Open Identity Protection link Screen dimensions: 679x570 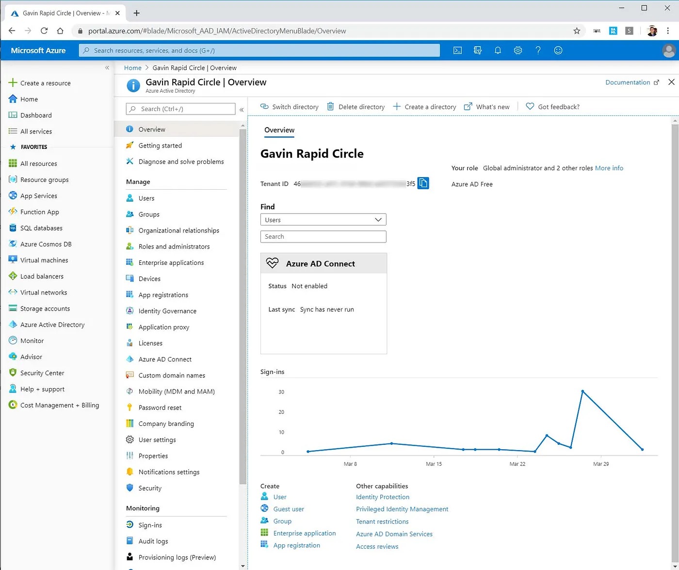383,497
